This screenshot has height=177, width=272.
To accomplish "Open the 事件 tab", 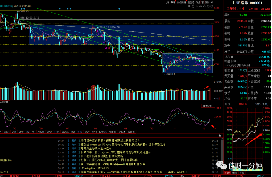I will [x=173, y=2].
